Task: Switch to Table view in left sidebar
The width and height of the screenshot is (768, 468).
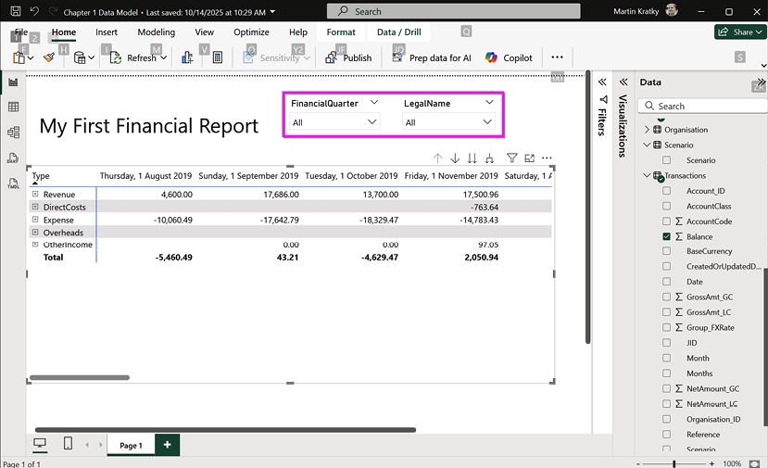Action: pyautogui.click(x=14, y=108)
